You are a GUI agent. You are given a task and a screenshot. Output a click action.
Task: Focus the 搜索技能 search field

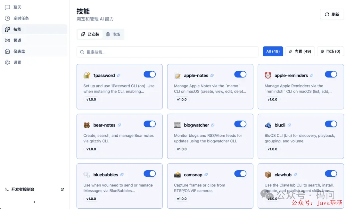[167, 52]
